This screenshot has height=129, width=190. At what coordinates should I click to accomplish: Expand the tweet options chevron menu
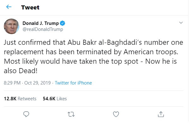181,23
